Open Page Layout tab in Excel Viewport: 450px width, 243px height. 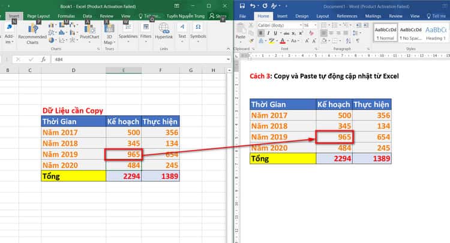pos(38,16)
